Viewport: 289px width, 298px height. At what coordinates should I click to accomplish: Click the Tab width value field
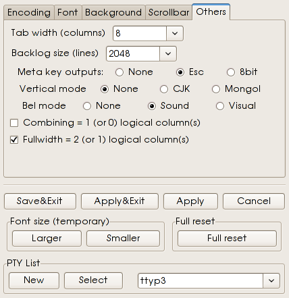tap(140, 33)
